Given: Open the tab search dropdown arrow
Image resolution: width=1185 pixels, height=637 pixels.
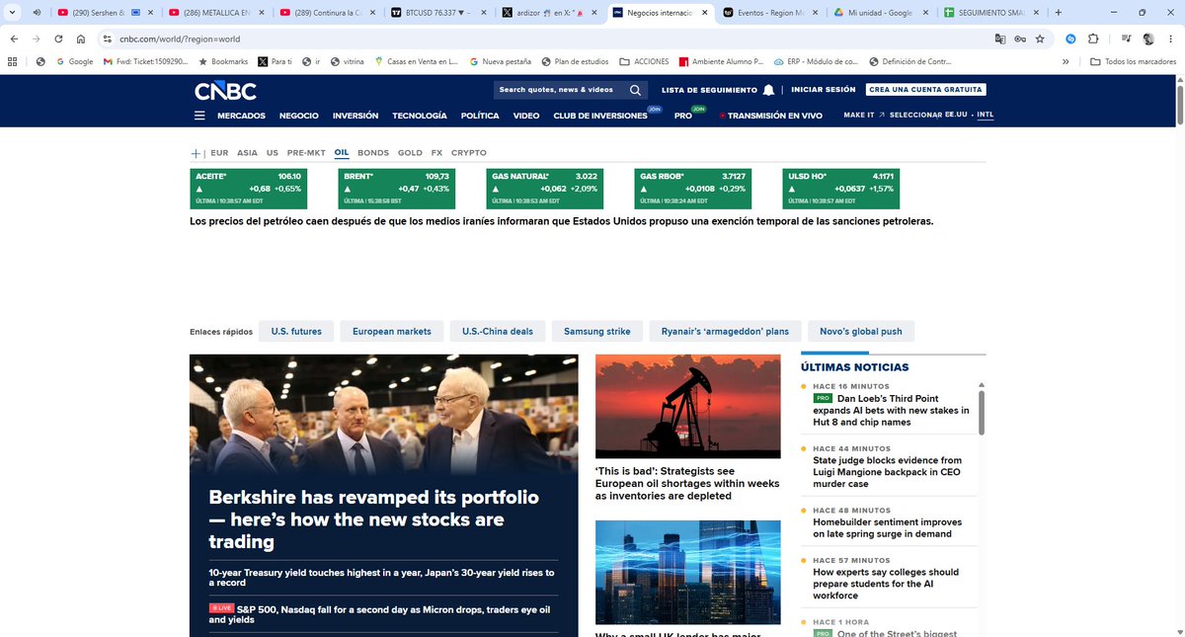Looking at the screenshot, I should tap(12, 12).
